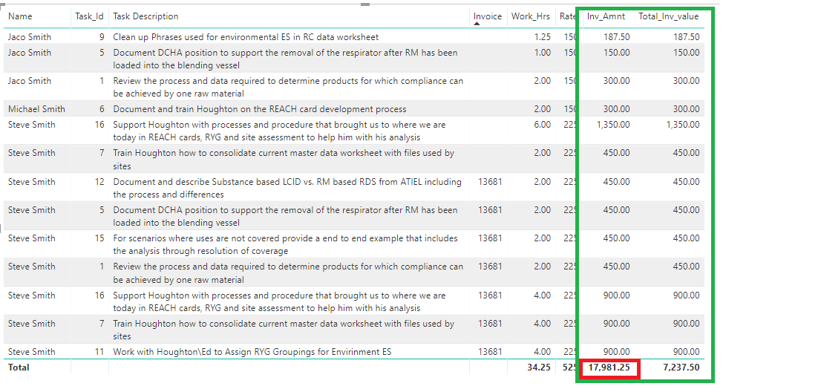This screenshot has width=821, height=392.
Task: Sort by the Task Description column header
Action: click(145, 16)
